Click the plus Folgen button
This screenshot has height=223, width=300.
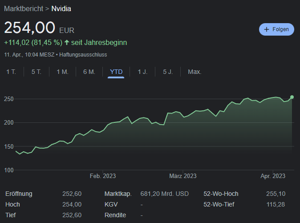(x=276, y=29)
